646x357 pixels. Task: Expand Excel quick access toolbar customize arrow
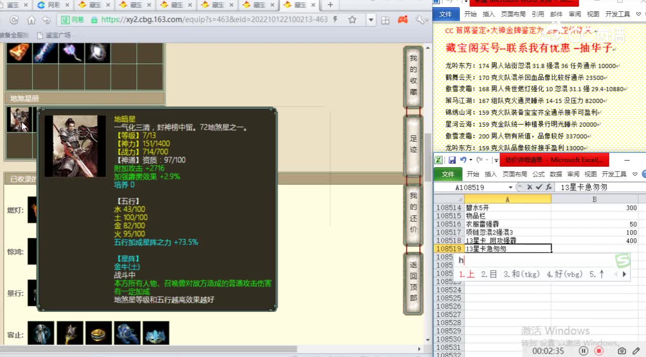tap(496, 161)
